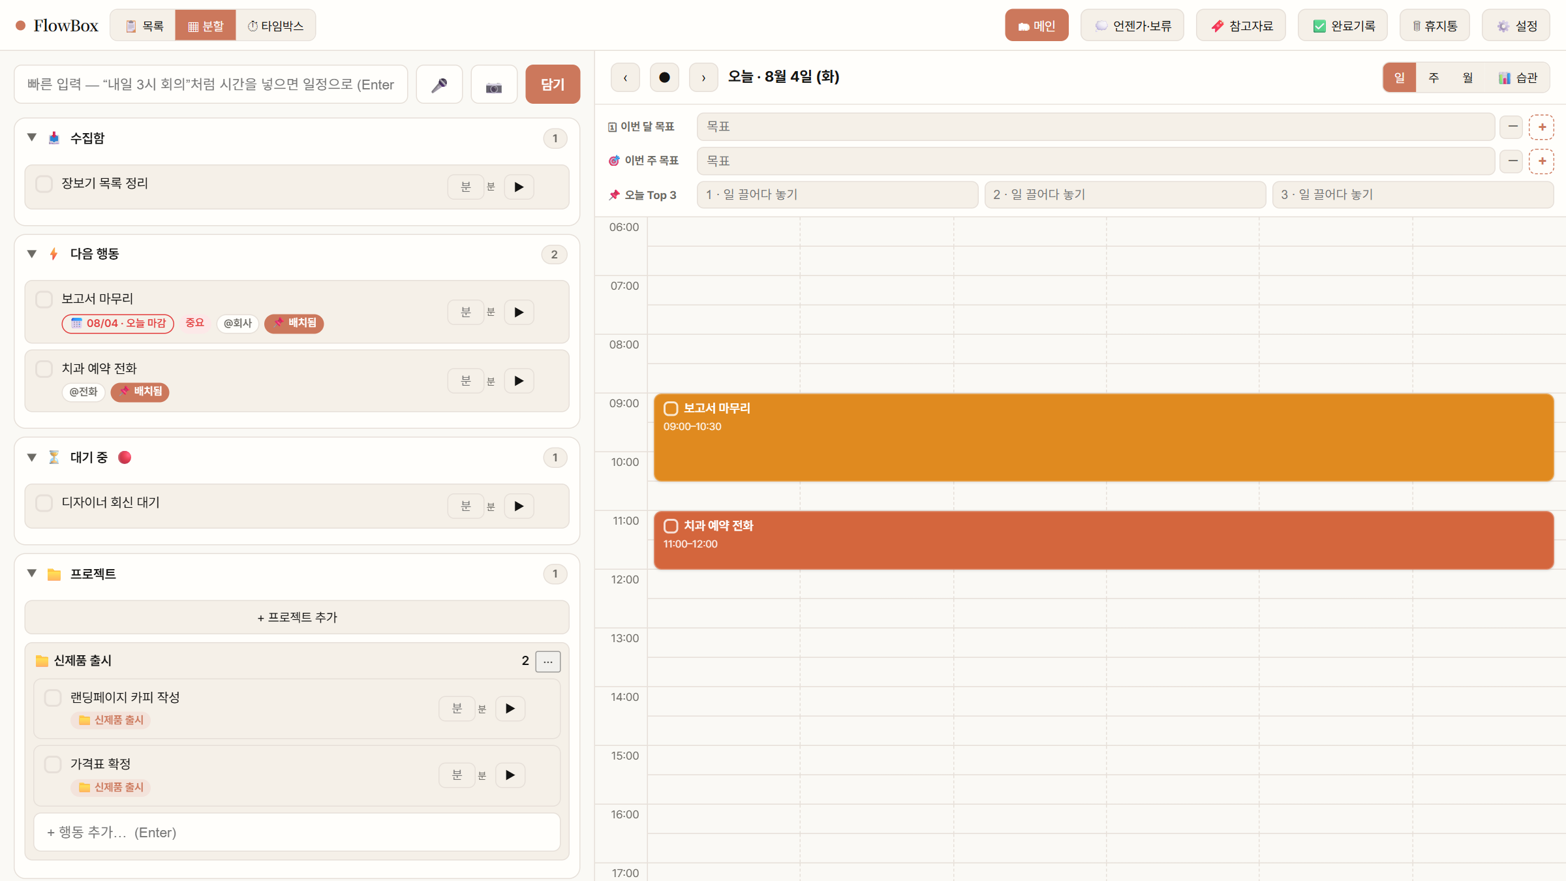
Task: Click 오늘 Top 3 second slot
Action: (x=1125, y=194)
